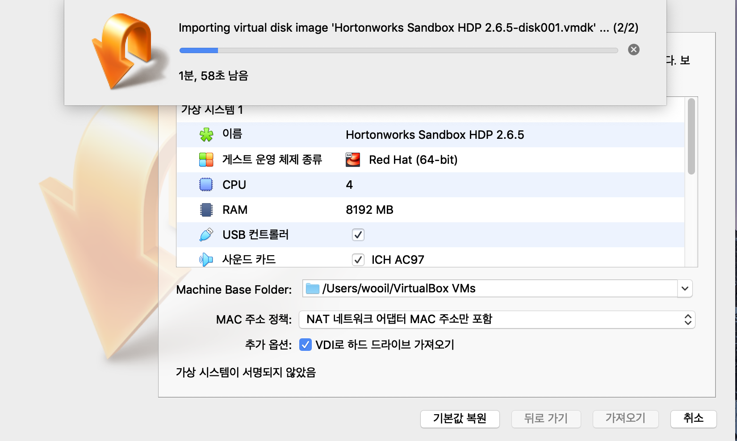Toggle the USB 컨트롤러 checkbox
737x441 pixels.
[x=358, y=235]
